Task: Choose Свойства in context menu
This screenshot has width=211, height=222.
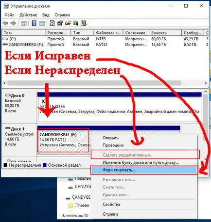Action: coord(111,205)
